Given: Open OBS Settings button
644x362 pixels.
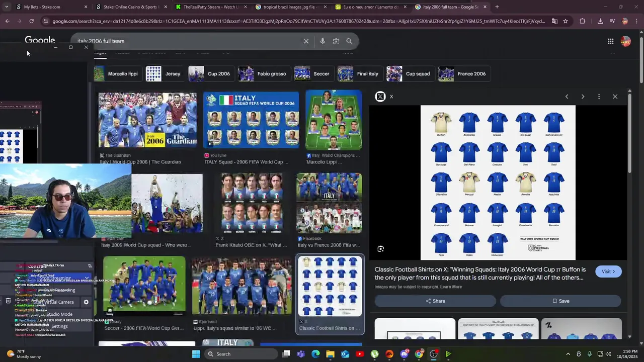Looking at the screenshot, I should [x=59, y=326].
